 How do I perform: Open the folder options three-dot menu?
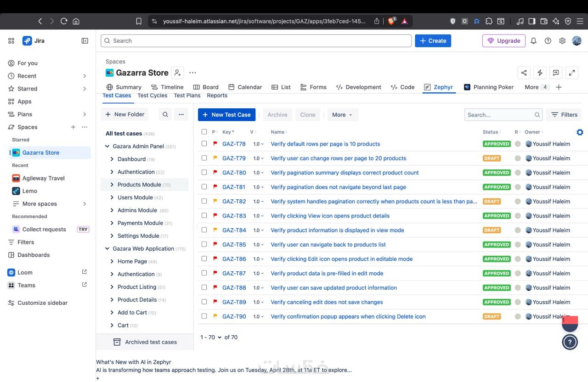181,115
